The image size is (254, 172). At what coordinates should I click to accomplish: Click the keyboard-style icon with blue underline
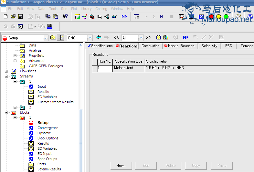50,26
